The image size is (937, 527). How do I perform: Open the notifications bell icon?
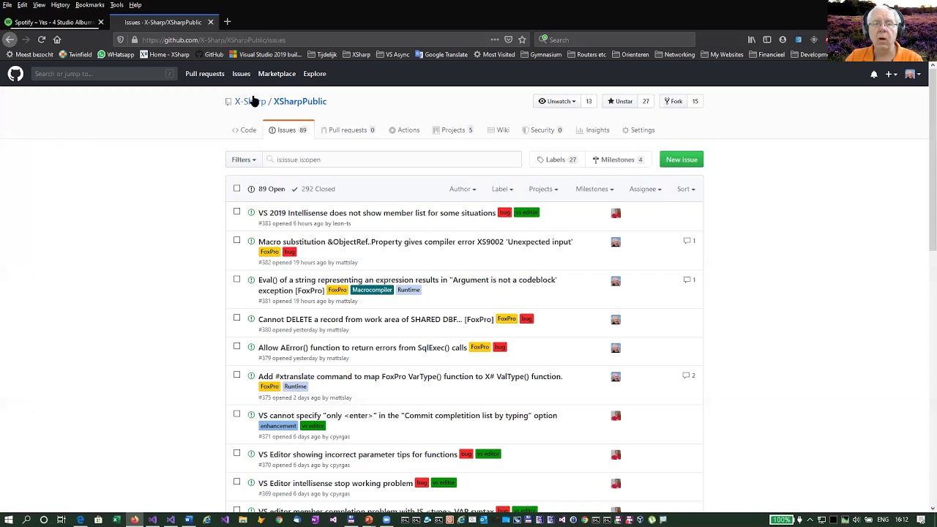(x=873, y=74)
